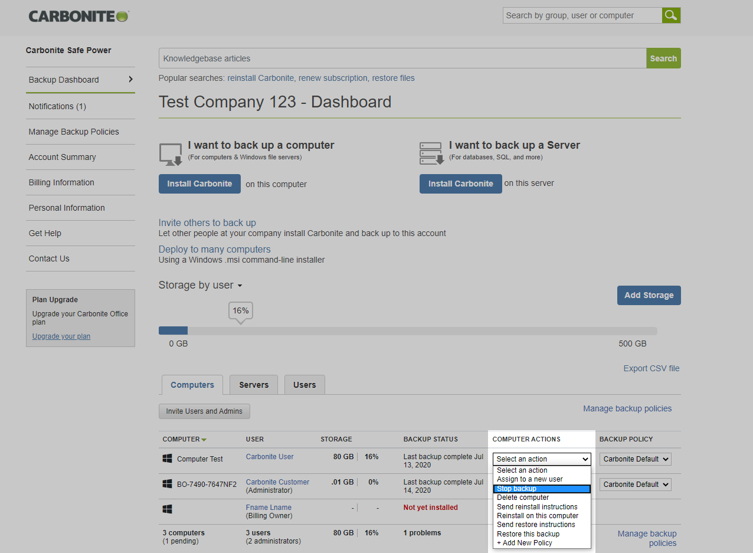753x553 pixels.
Task: Click Invite Users and Admins button
Action: [x=204, y=411]
